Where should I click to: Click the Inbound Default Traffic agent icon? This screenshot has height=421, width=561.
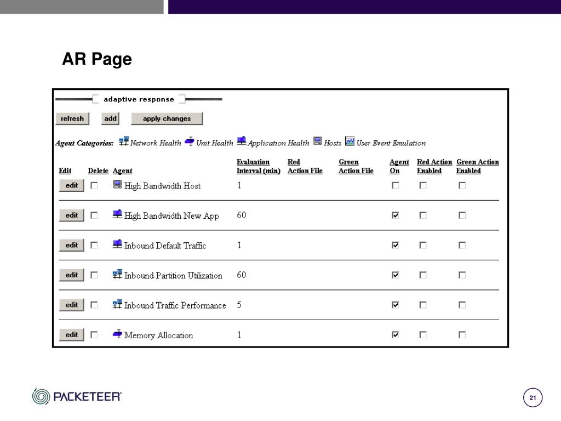[117, 244]
